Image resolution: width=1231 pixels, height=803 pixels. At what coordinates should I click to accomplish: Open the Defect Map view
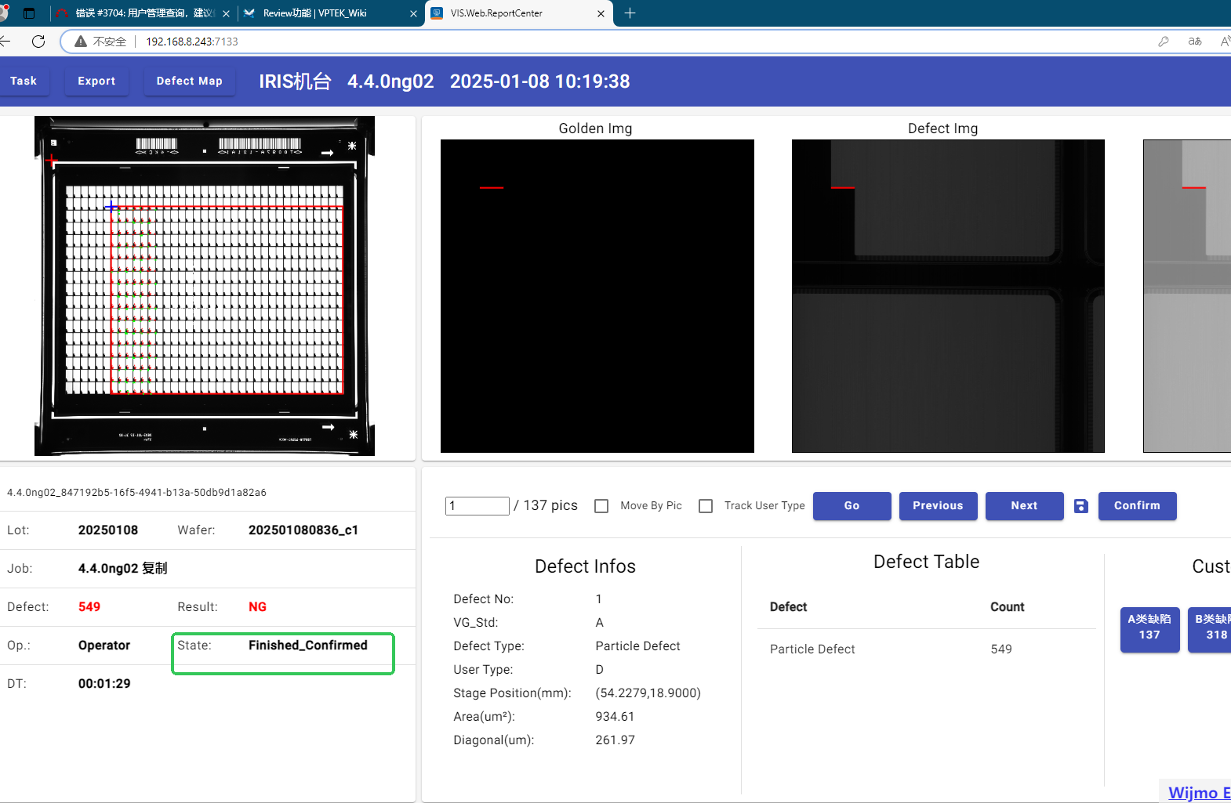point(189,81)
